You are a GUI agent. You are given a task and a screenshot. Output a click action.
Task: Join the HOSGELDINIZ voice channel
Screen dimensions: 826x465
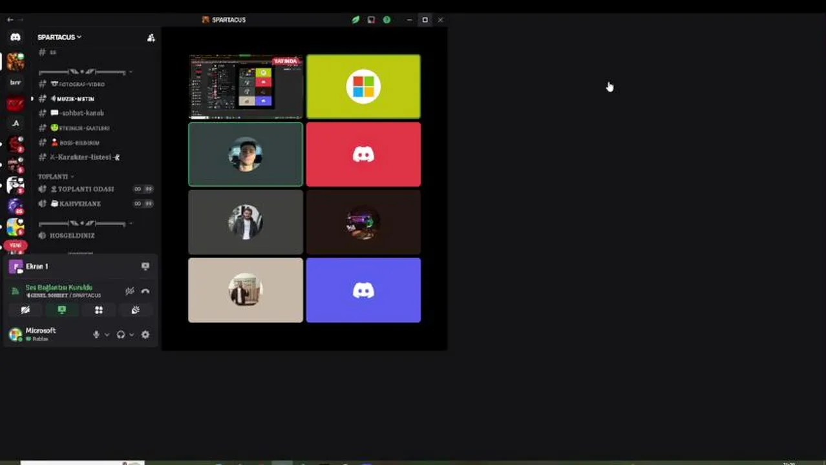click(67, 236)
